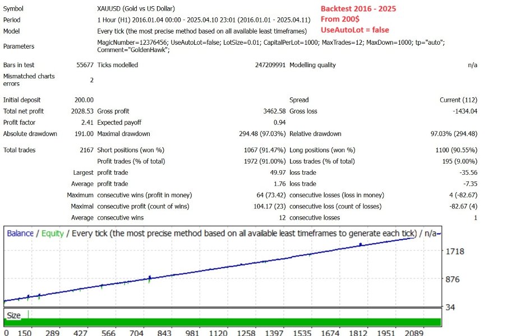Click the red Backtest 2016 - 2025 note
The width and height of the screenshot is (530, 336).
click(x=358, y=9)
